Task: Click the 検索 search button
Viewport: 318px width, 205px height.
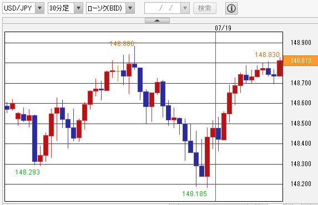Action: pos(205,8)
